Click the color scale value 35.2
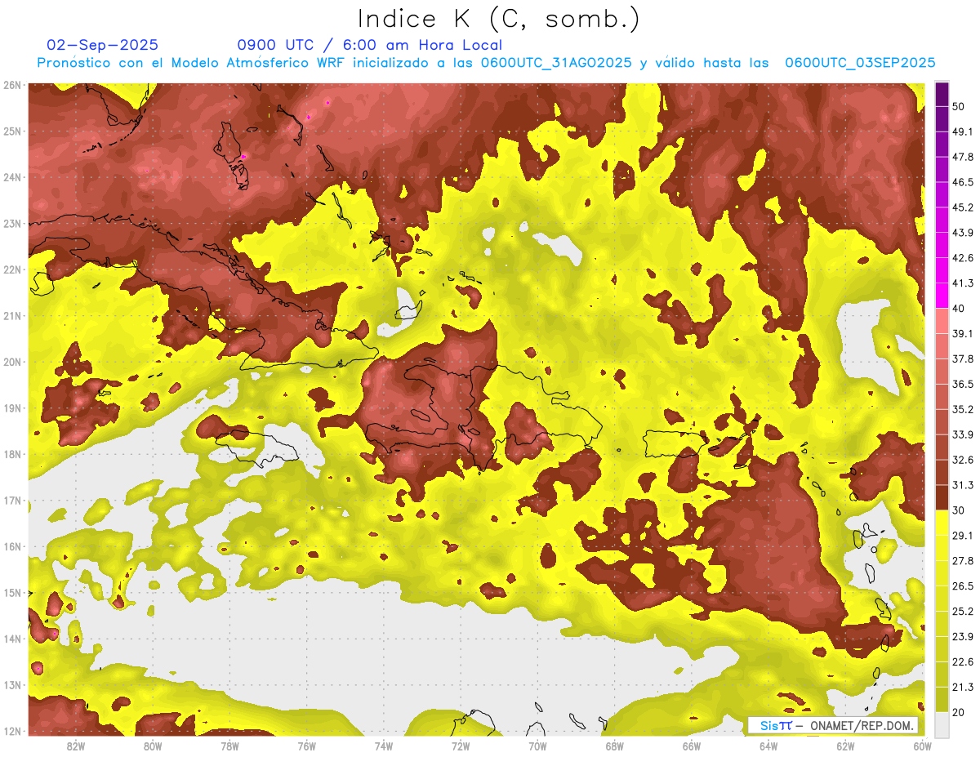Viewport: 980px width, 757px height. point(962,409)
